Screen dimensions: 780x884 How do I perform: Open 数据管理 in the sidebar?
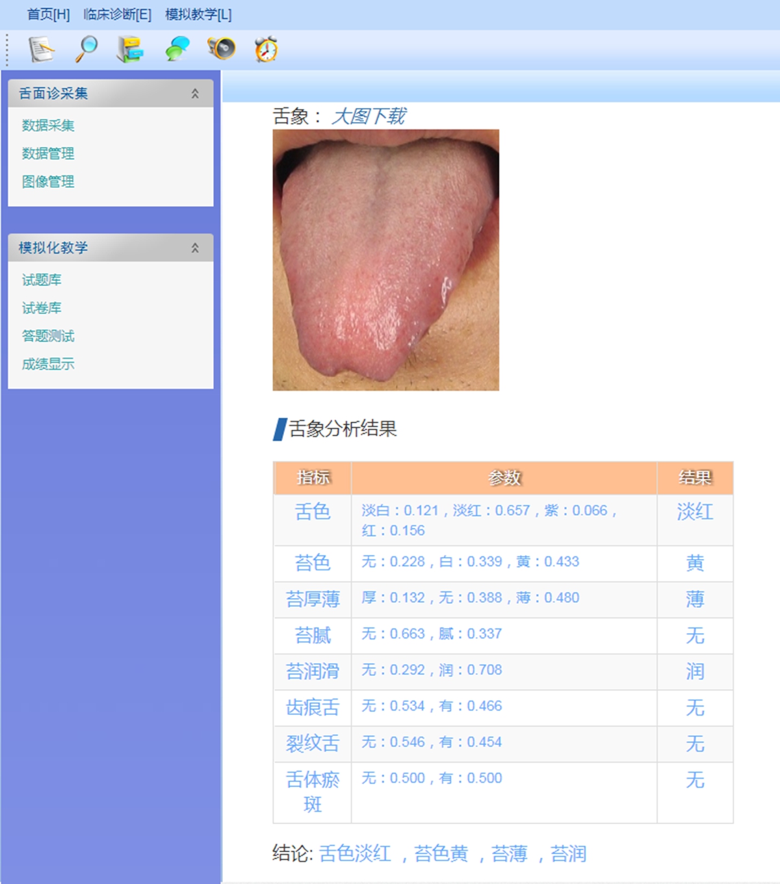point(48,153)
